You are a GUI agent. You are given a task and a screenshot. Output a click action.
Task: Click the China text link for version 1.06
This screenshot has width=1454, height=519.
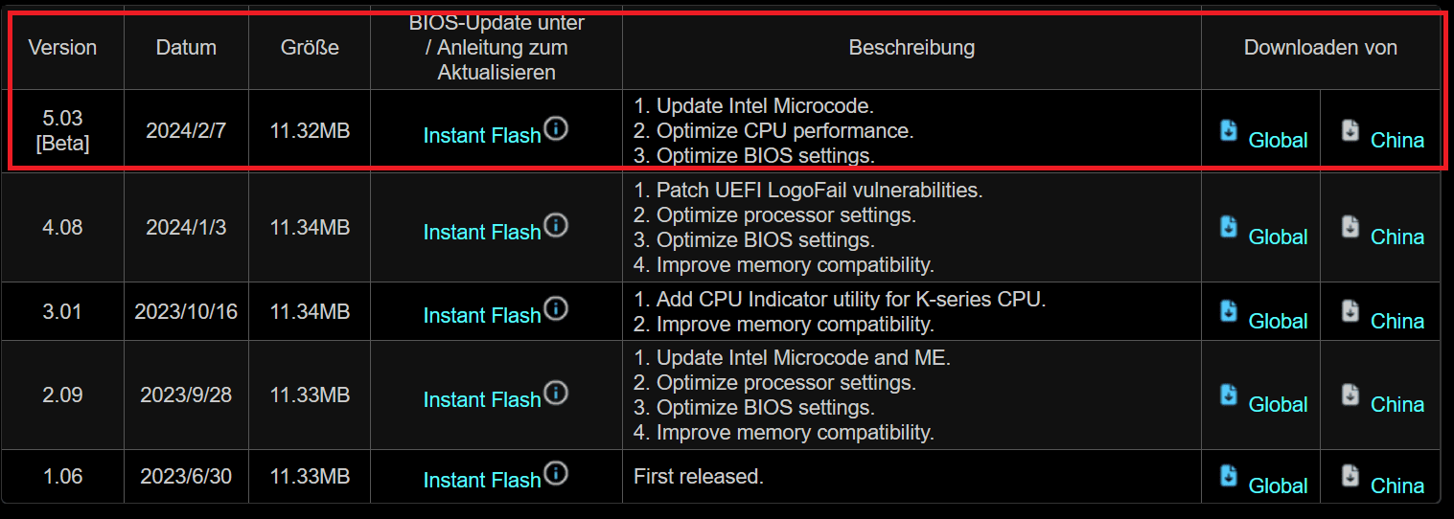pos(1397,486)
